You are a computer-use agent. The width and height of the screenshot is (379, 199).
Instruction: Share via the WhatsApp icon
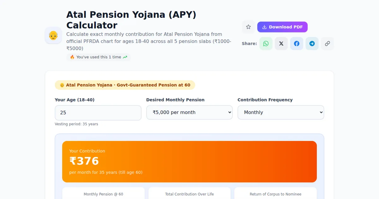coord(266,44)
